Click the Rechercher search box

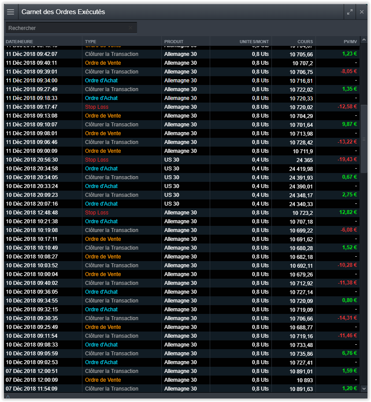pos(66,28)
